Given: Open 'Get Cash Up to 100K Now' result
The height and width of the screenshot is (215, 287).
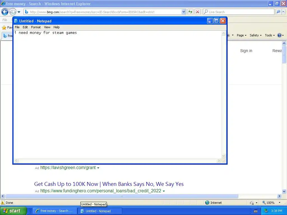Looking at the screenshot, I should [109, 184].
